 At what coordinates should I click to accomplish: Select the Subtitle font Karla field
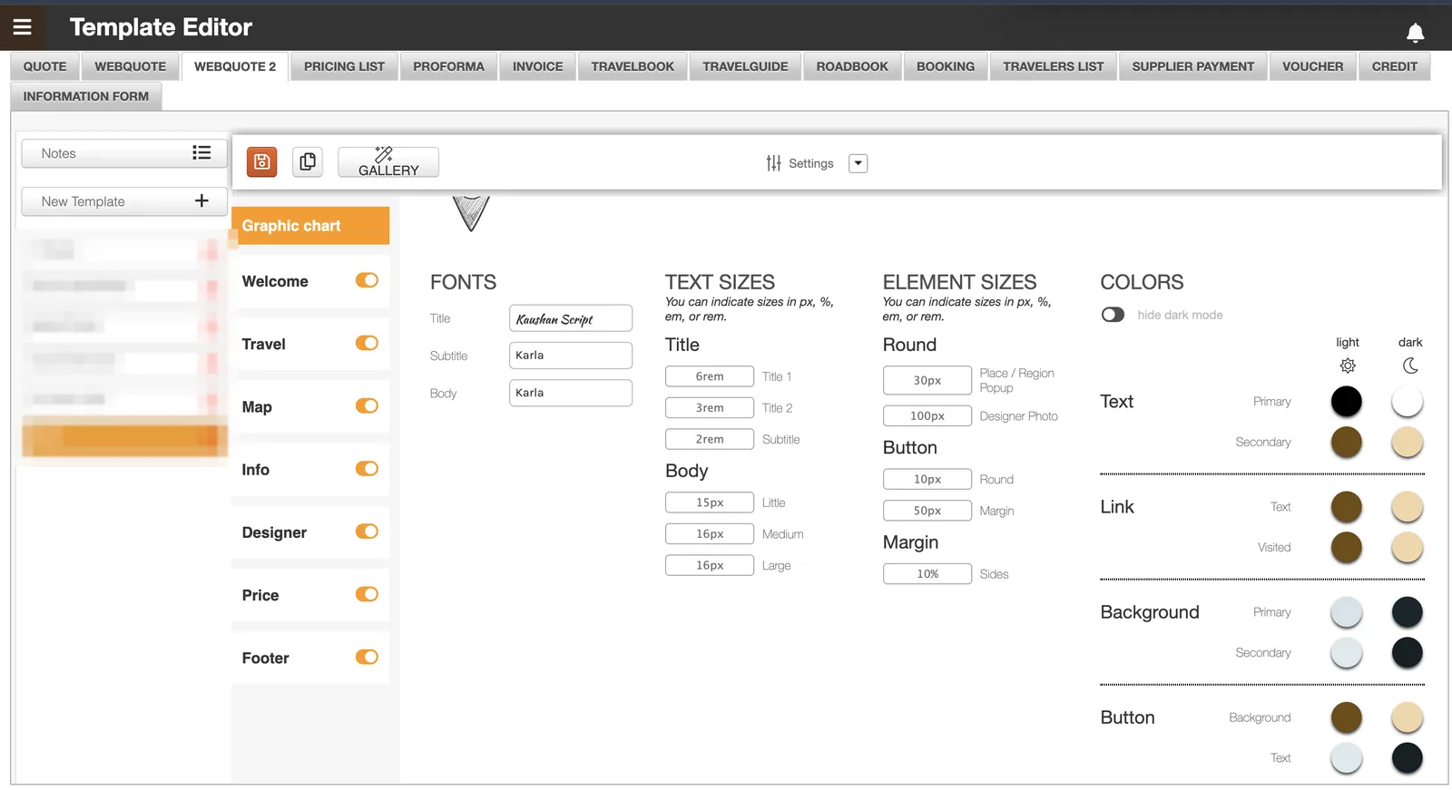(571, 356)
